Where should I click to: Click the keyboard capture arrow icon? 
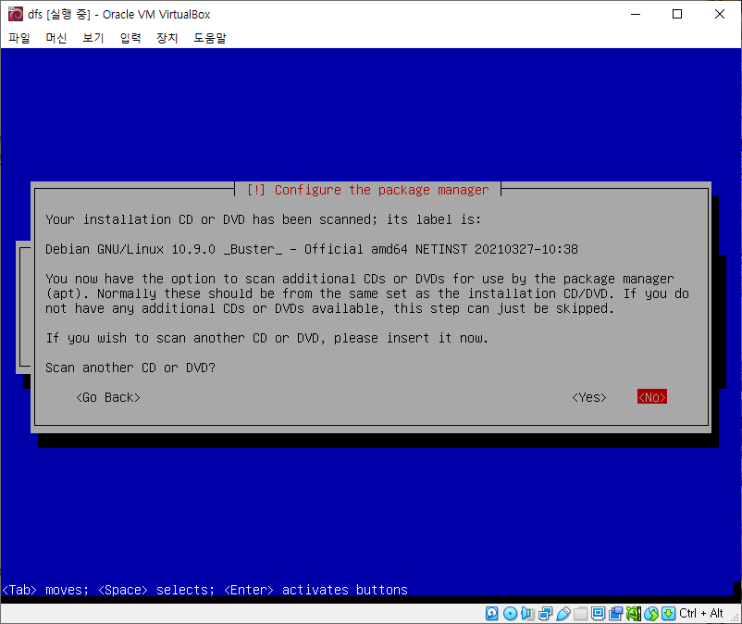668,614
